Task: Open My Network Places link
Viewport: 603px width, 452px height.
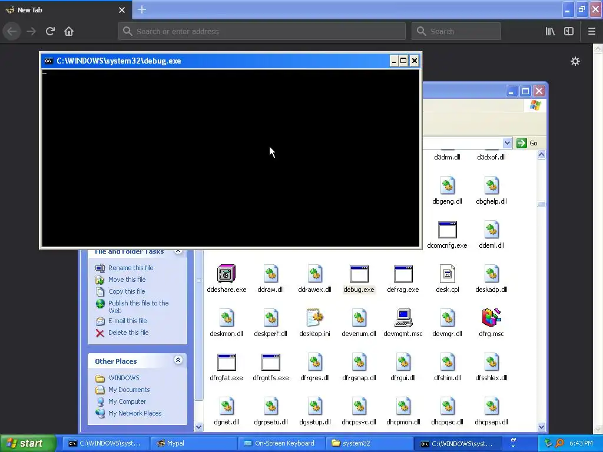Action: (135, 413)
